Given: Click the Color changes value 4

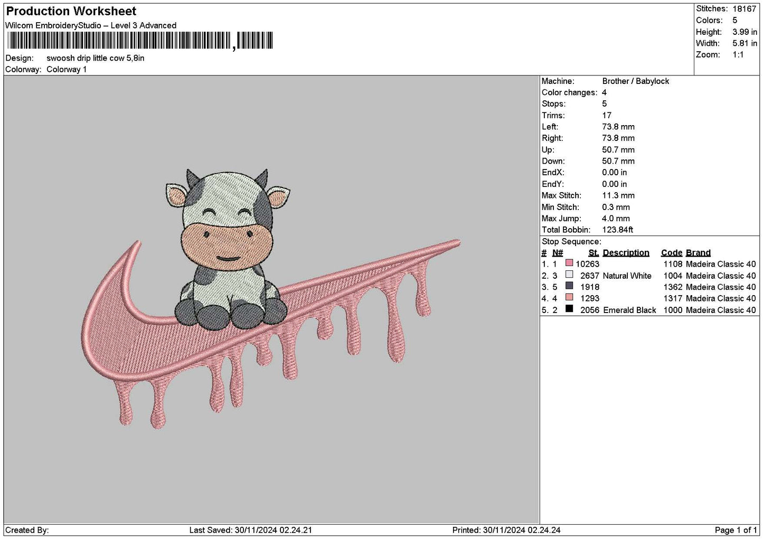Looking at the screenshot, I should [x=605, y=93].
